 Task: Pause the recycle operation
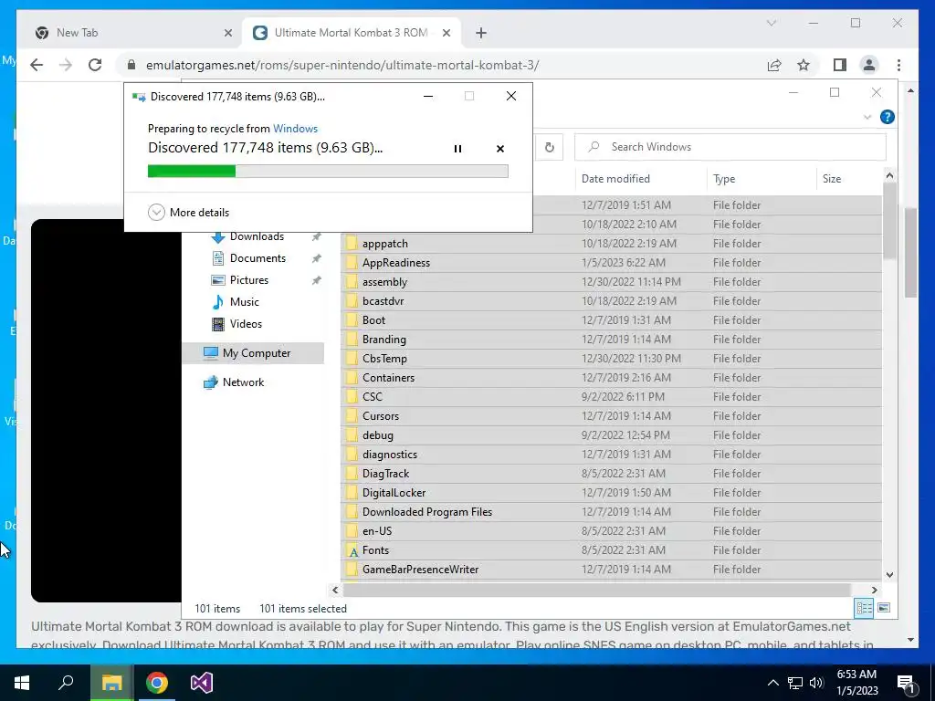pos(458,149)
